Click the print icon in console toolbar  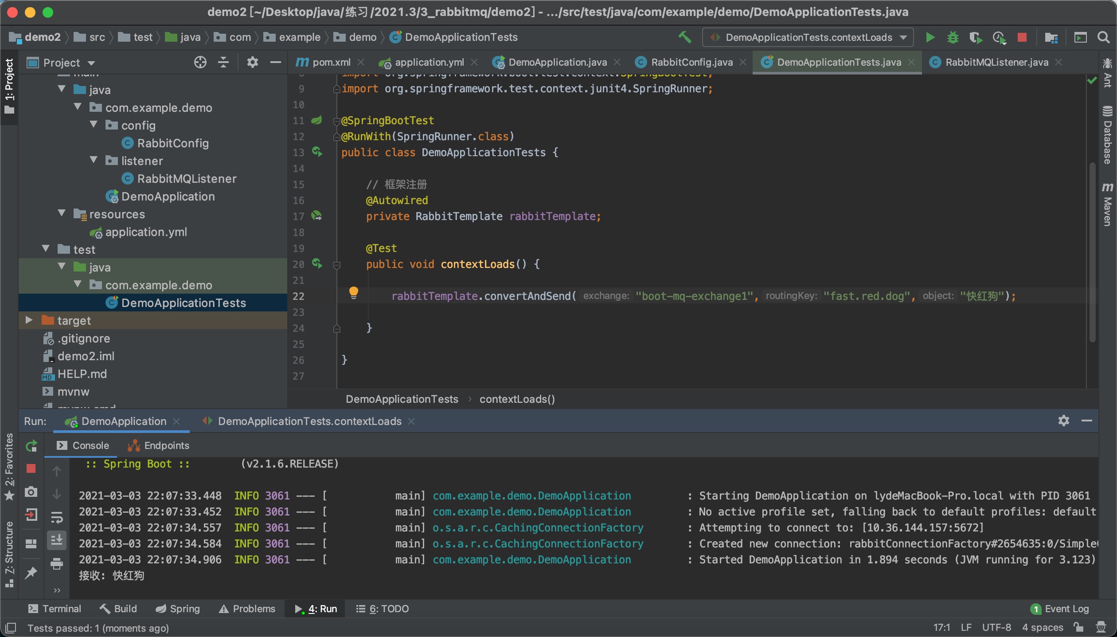[57, 564]
